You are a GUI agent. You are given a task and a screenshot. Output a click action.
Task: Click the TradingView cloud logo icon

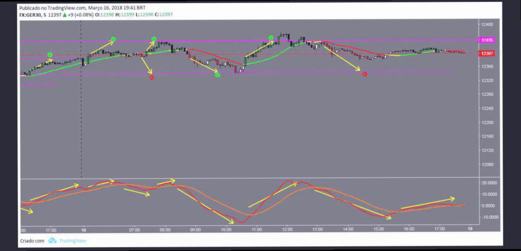[52, 241]
